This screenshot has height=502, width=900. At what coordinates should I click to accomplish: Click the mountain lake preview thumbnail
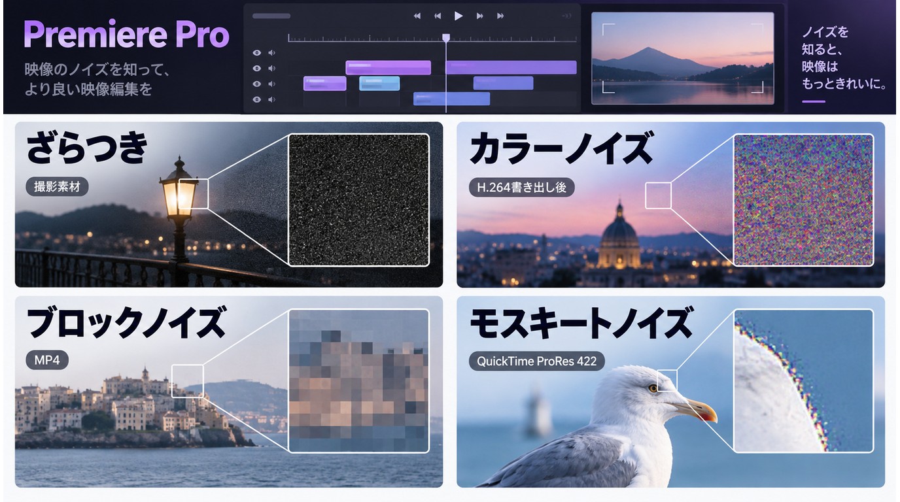[x=682, y=58]
